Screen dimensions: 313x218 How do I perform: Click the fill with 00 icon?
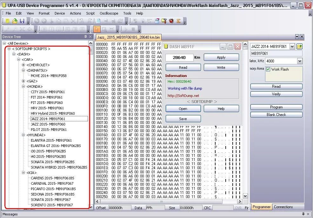click(x=113, y=21)
